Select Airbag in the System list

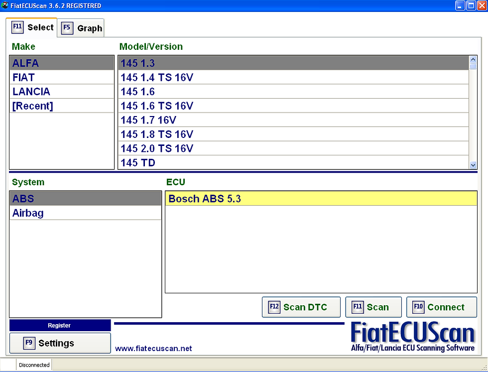[86, 213]
